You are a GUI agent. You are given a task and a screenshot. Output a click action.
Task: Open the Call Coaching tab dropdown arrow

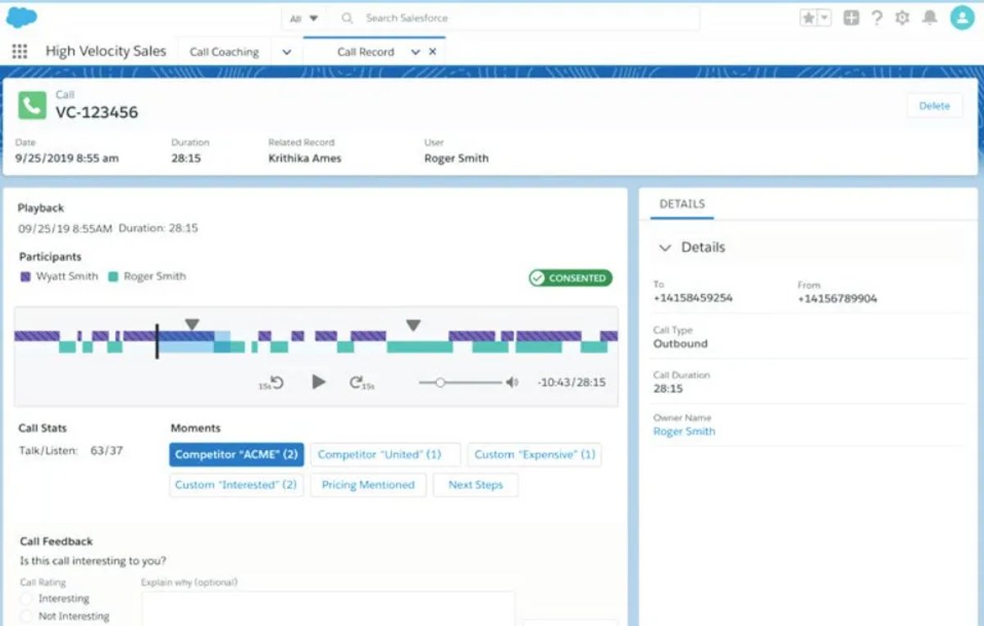click(286, 52)
